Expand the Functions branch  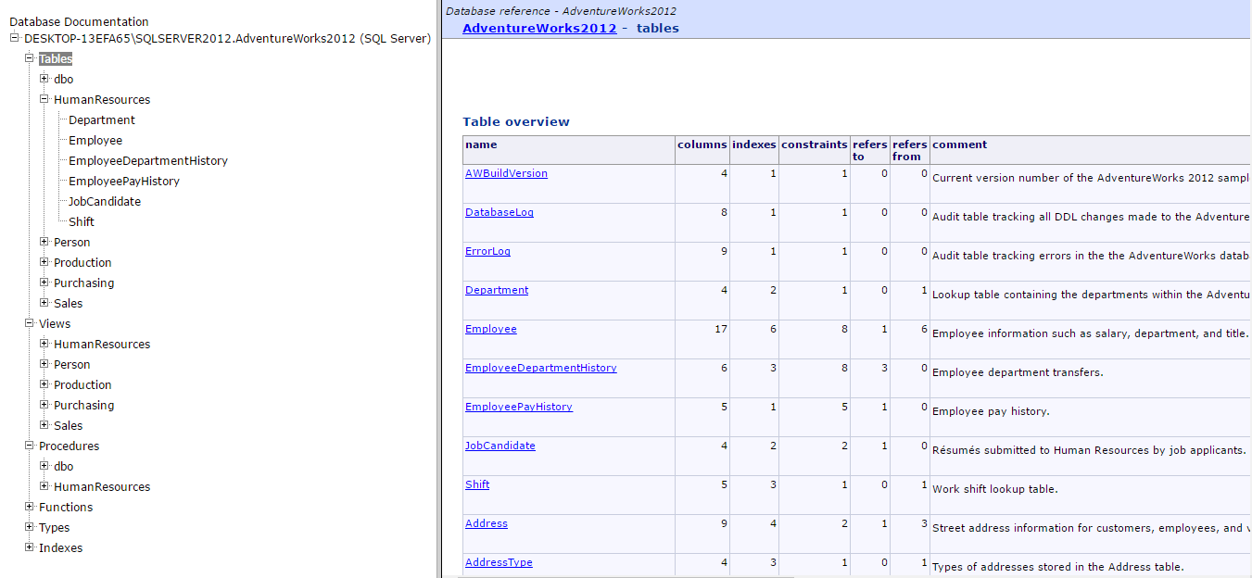click(30, 507)
